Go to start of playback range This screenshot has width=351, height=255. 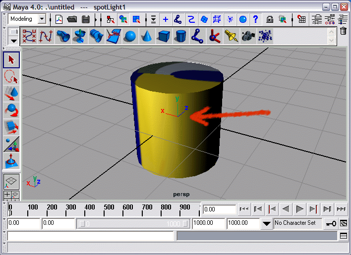[244, 209]
